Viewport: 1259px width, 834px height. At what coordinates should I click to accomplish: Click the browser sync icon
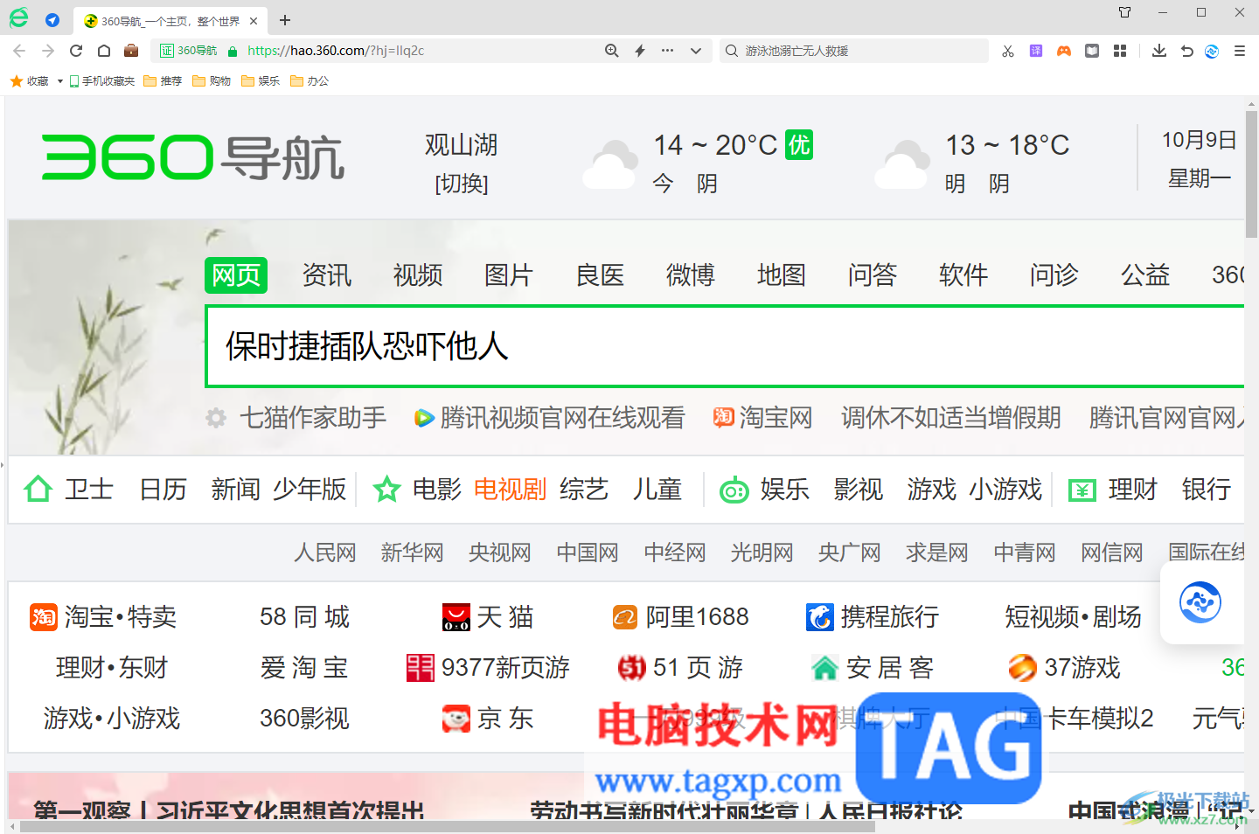1211,51
